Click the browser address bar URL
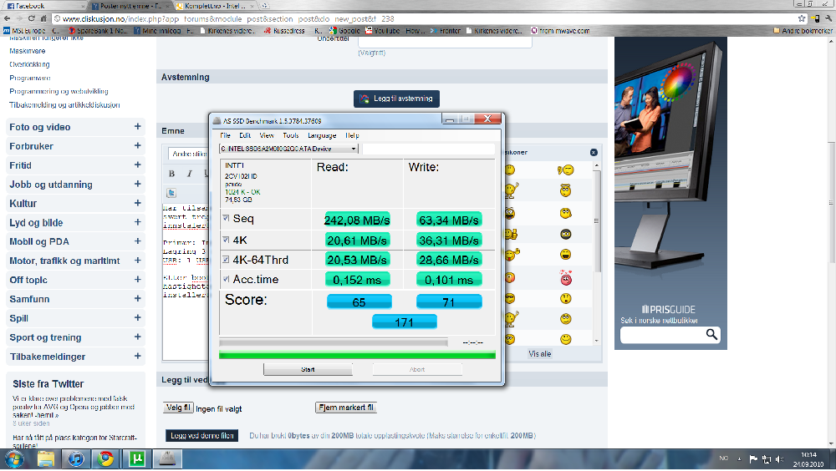Screen dimensions: 836x471 (228, 18)
